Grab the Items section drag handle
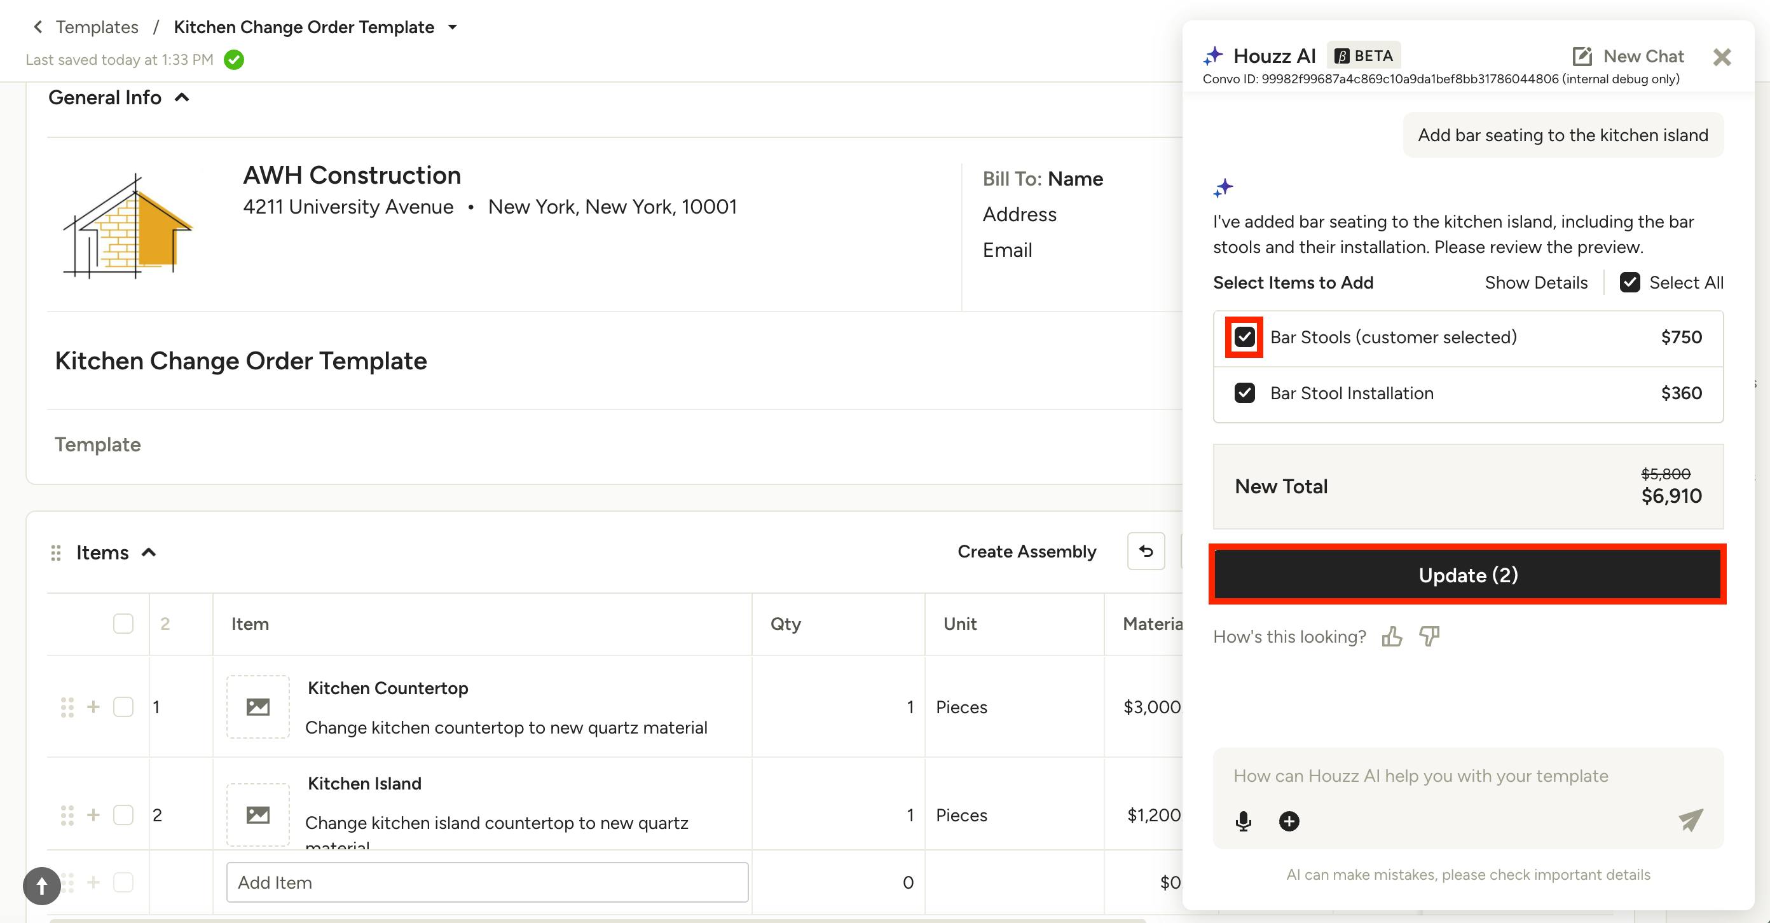The height and width of the screenshot is (923, 1770). pos(57,553)
